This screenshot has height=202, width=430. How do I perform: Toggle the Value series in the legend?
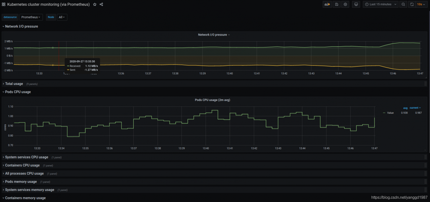[390, 113]
